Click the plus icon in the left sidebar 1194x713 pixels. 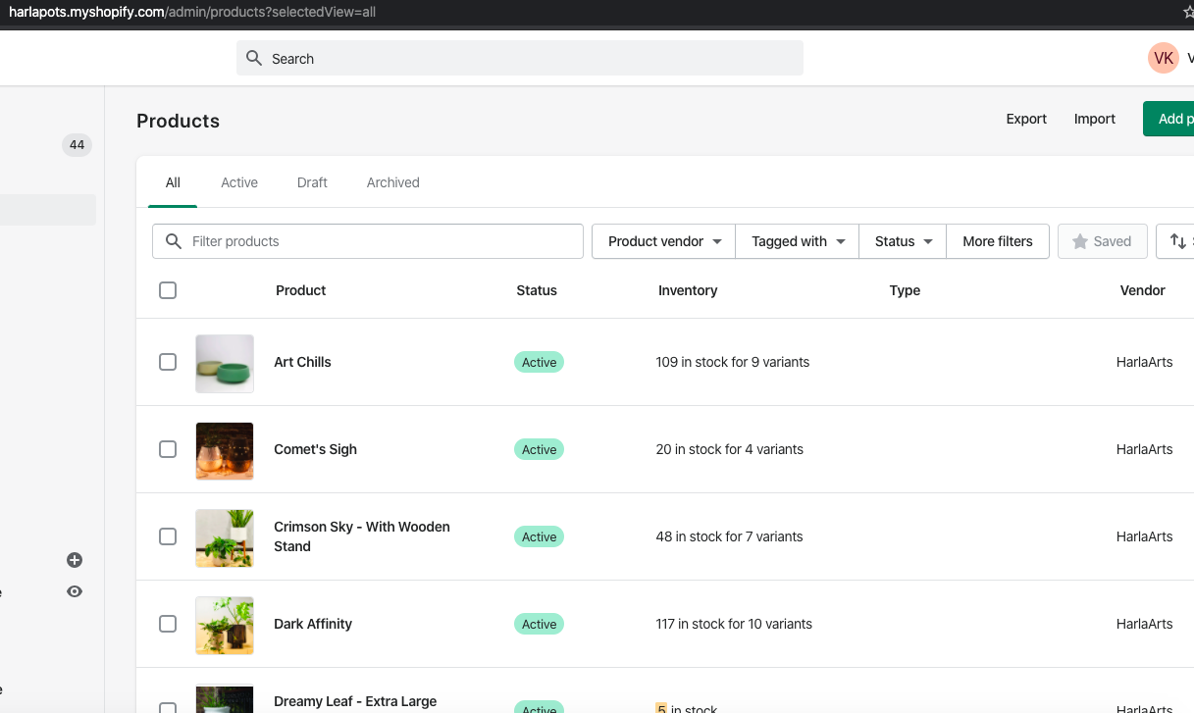click(x=74, y=560)
